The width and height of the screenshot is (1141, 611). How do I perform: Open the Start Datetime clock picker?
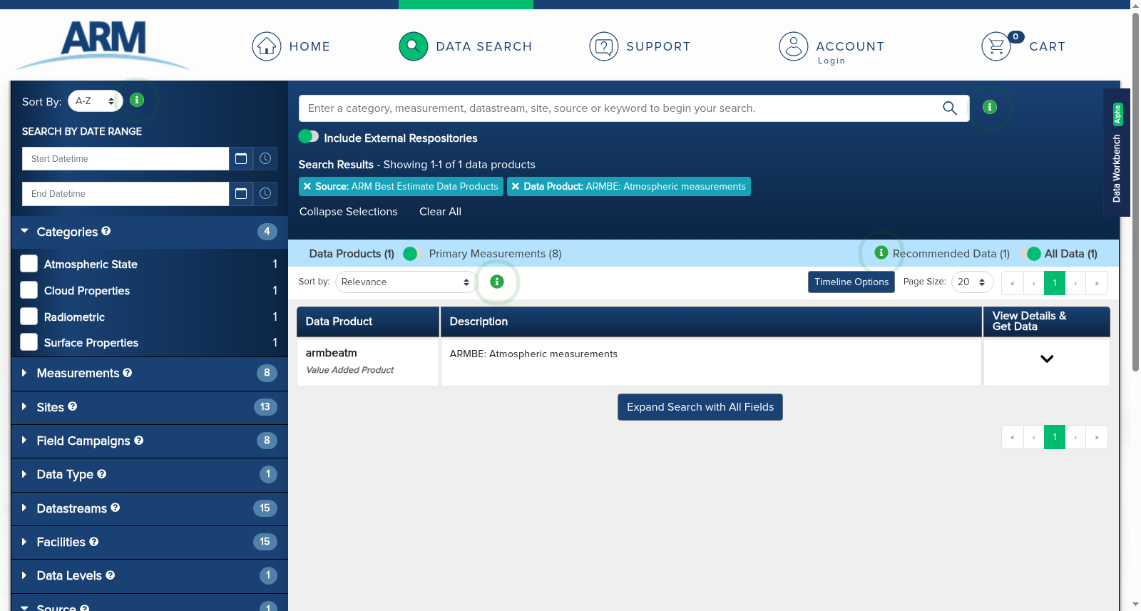(265, 158)
